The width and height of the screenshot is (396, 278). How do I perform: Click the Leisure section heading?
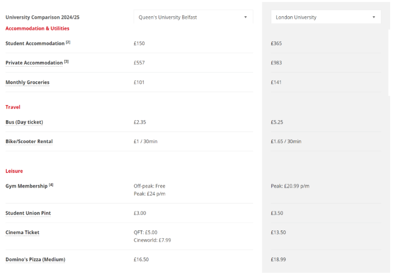(x=14, y=171)
